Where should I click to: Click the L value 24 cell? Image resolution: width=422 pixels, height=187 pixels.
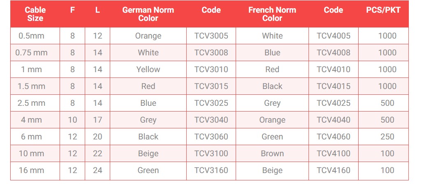[97, 170]
